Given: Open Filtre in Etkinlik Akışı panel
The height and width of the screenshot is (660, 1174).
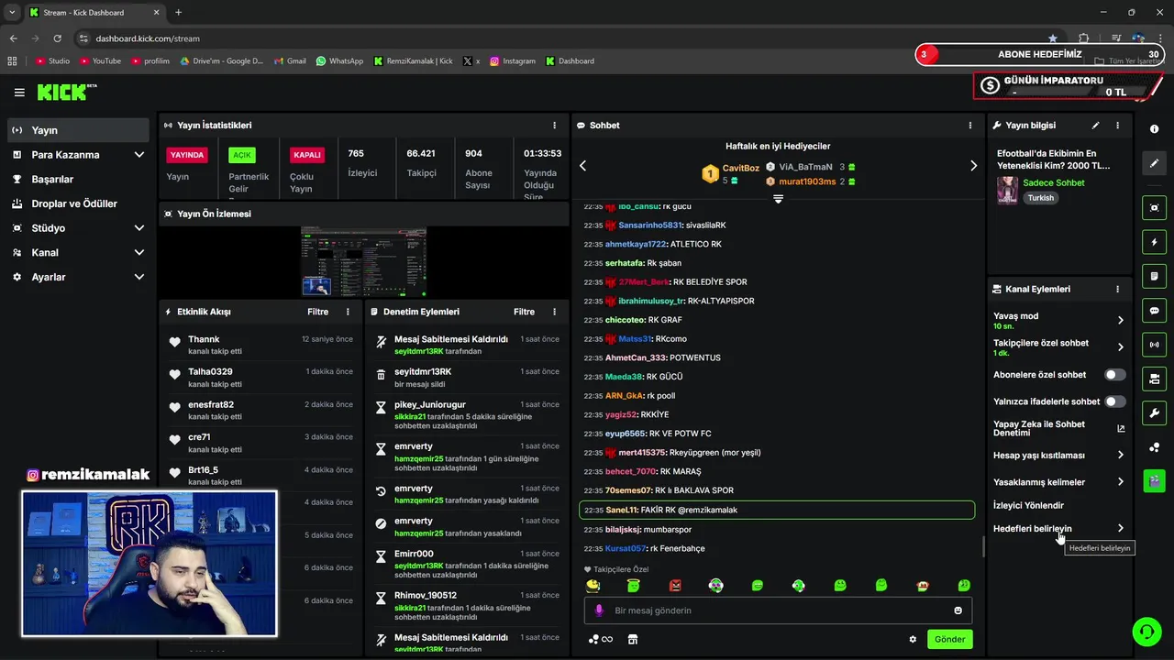Looking at the screenshot, I should (x=317, y=312).
